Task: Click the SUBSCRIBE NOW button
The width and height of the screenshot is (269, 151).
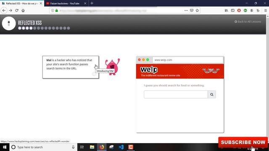Action: pyautogui.click(x=243, y=142)
